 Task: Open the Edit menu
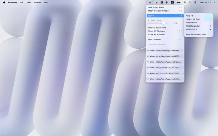point(22,2)
